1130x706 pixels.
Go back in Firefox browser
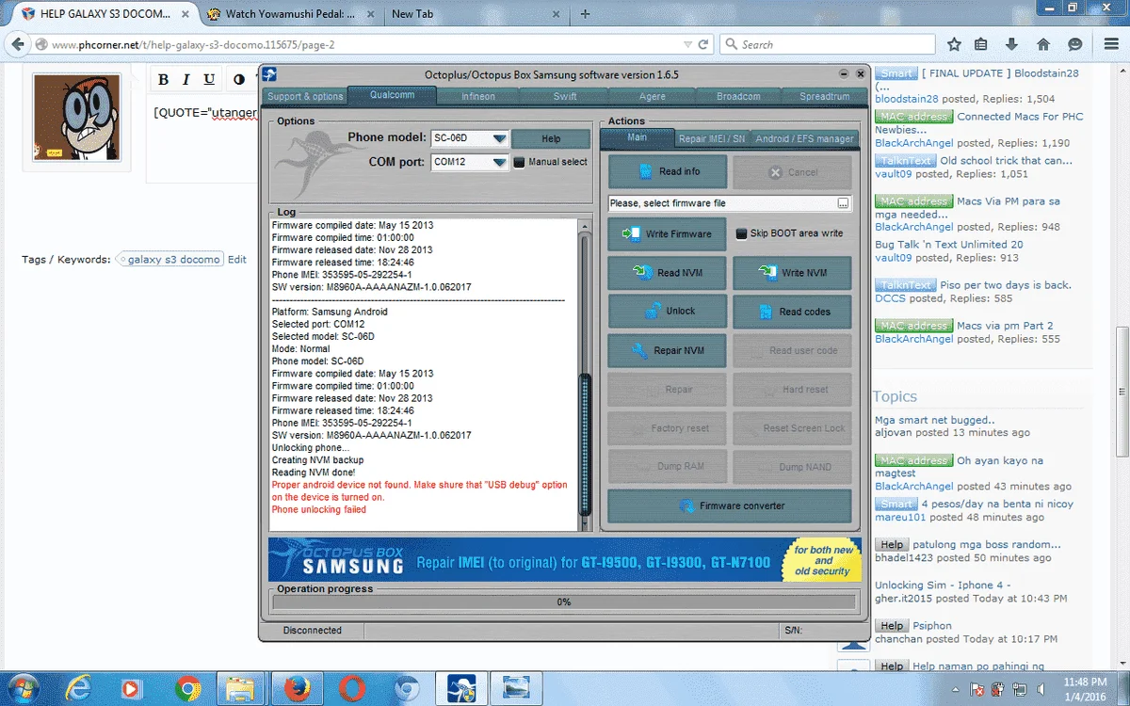(x=17, y=44)
